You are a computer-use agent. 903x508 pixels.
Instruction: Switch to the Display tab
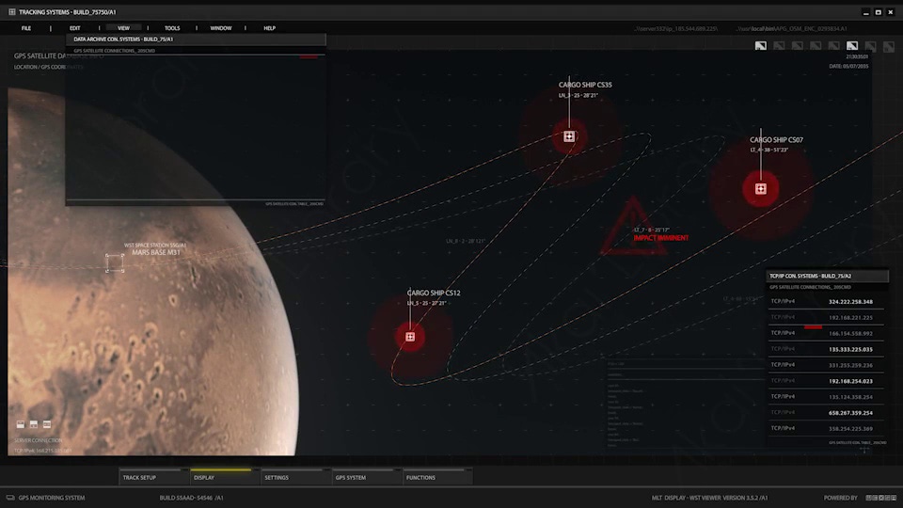(x=224, y=477)
